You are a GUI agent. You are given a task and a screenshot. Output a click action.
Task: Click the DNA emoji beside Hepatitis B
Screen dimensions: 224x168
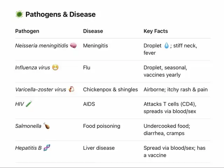tap(47, 148)
